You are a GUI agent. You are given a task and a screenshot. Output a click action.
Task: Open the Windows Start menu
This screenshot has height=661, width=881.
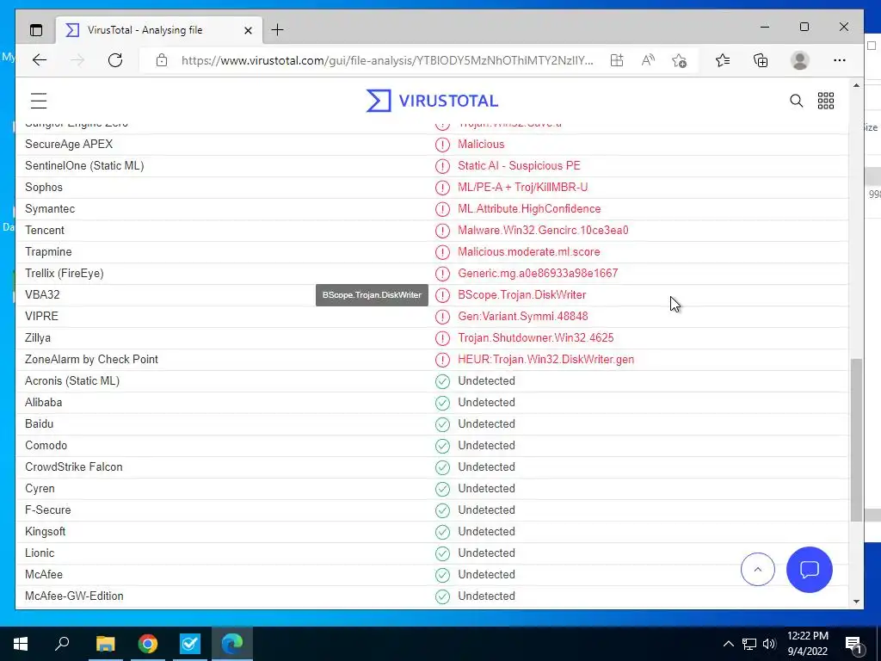click(x=21, y=644)
